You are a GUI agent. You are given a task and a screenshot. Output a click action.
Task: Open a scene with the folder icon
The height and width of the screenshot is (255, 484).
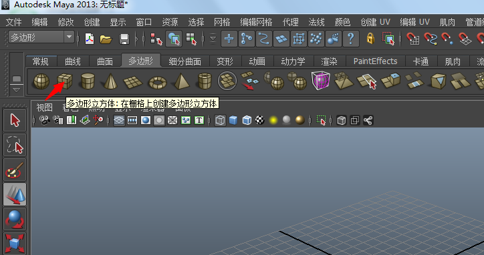(x=106, y=39)
